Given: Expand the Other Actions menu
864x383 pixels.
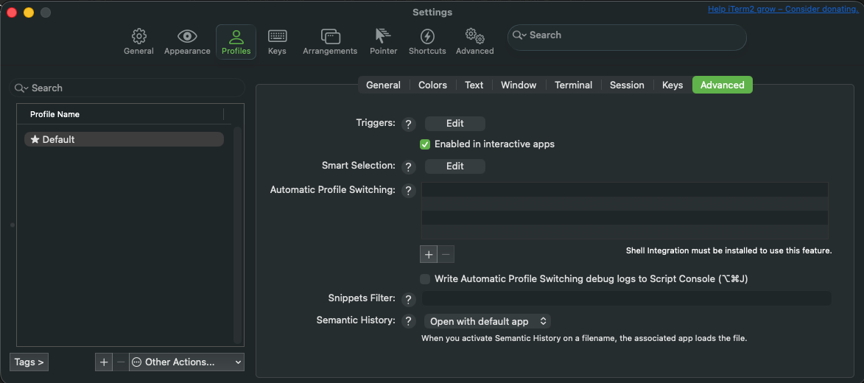Looking at the screenshot, I should click(x=186, y=362).
